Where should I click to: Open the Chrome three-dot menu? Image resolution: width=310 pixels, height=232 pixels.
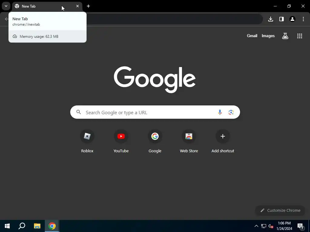(x=303, y=19)
